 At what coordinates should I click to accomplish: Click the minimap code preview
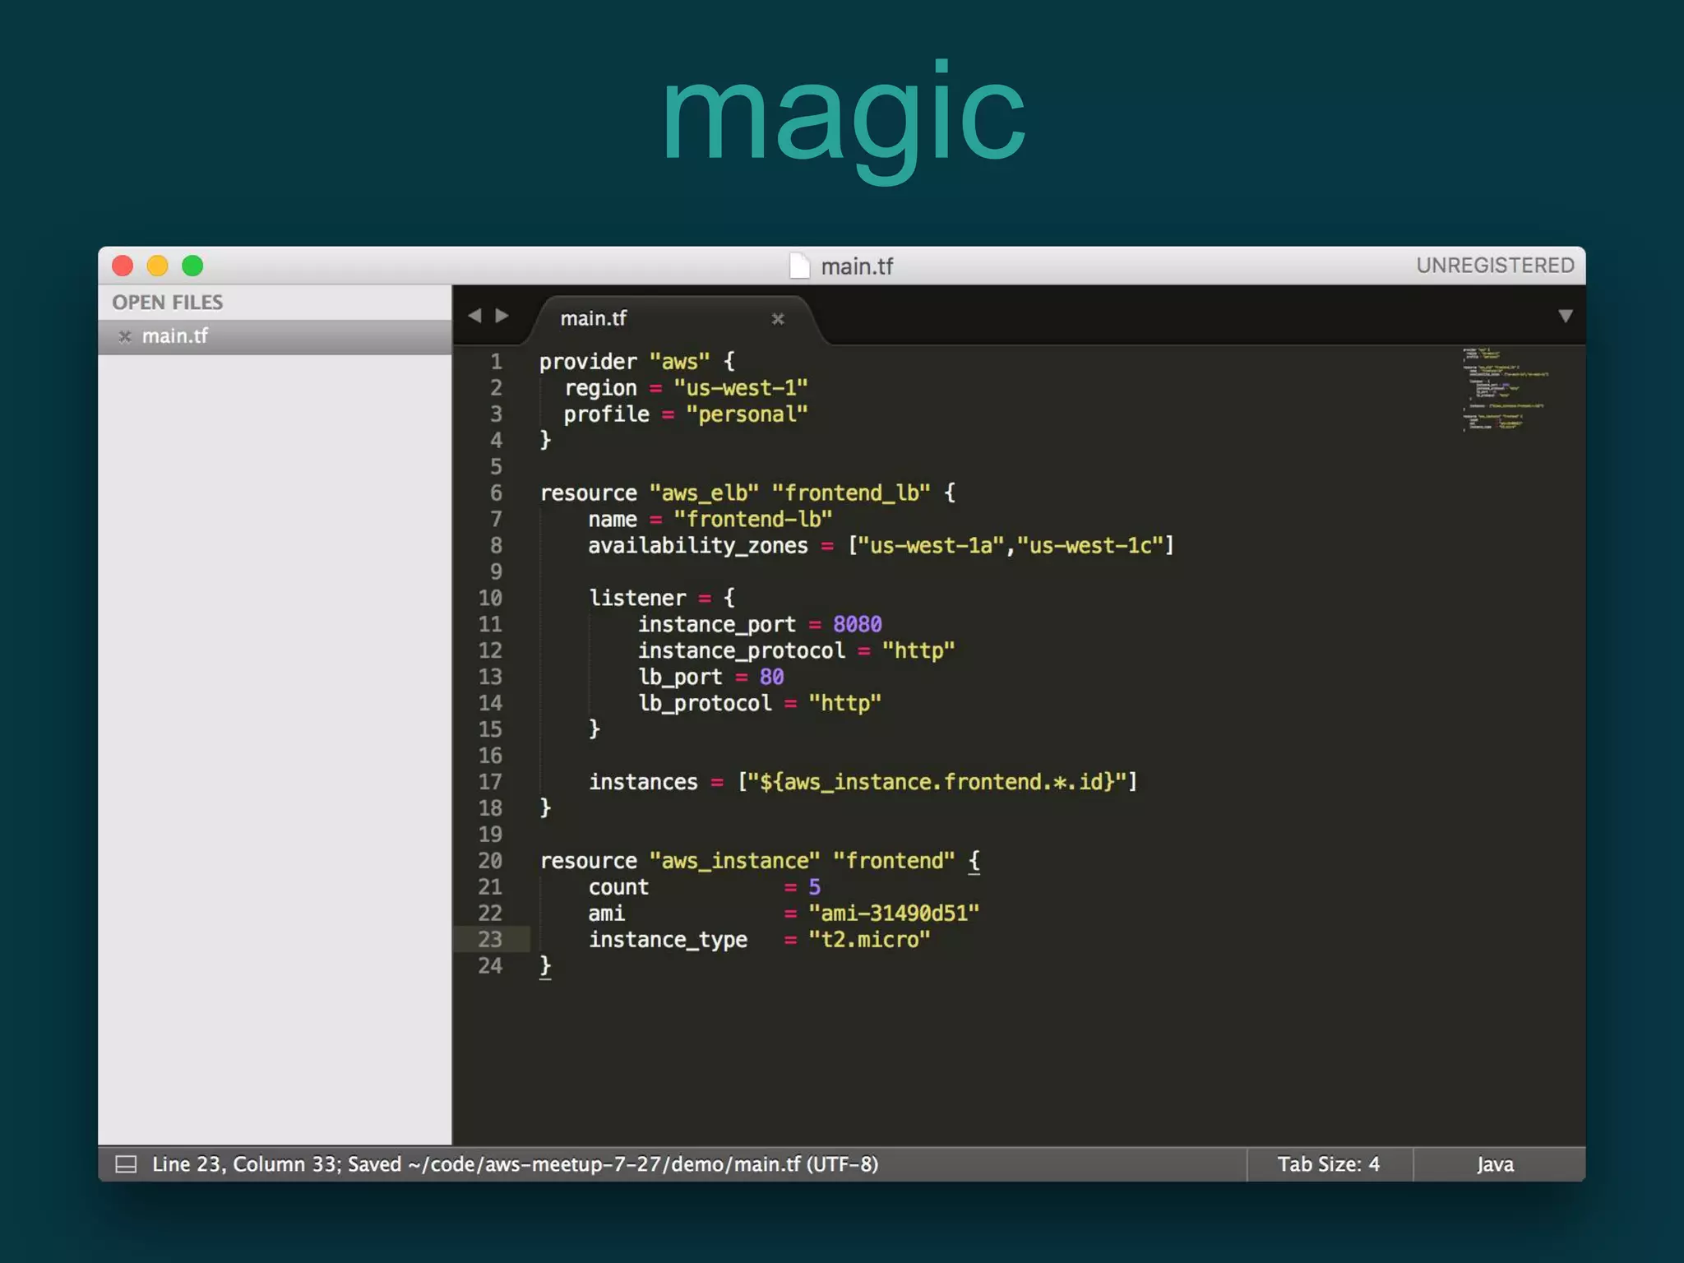pyautogui.click(x=1503, y=390)
